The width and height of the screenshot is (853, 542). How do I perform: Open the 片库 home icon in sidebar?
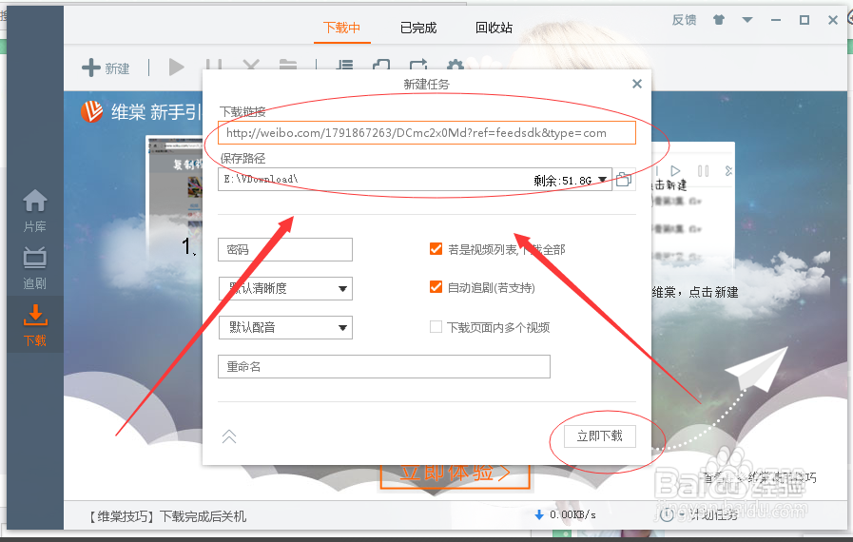pos(35,201)
